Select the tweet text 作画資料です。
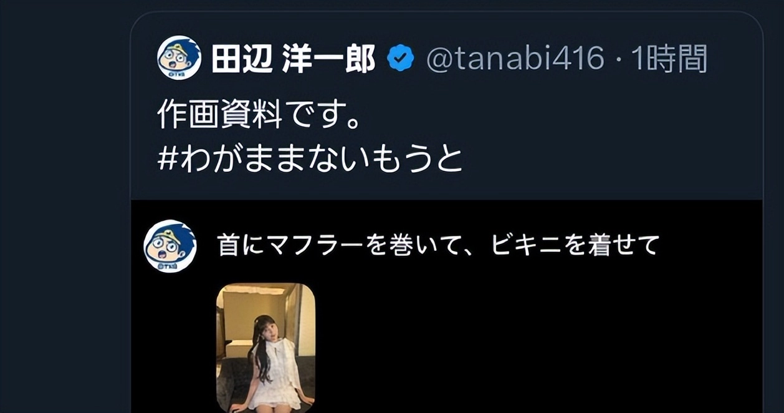The width and height of the screenshot is (784, 413). tap(260, 116)
